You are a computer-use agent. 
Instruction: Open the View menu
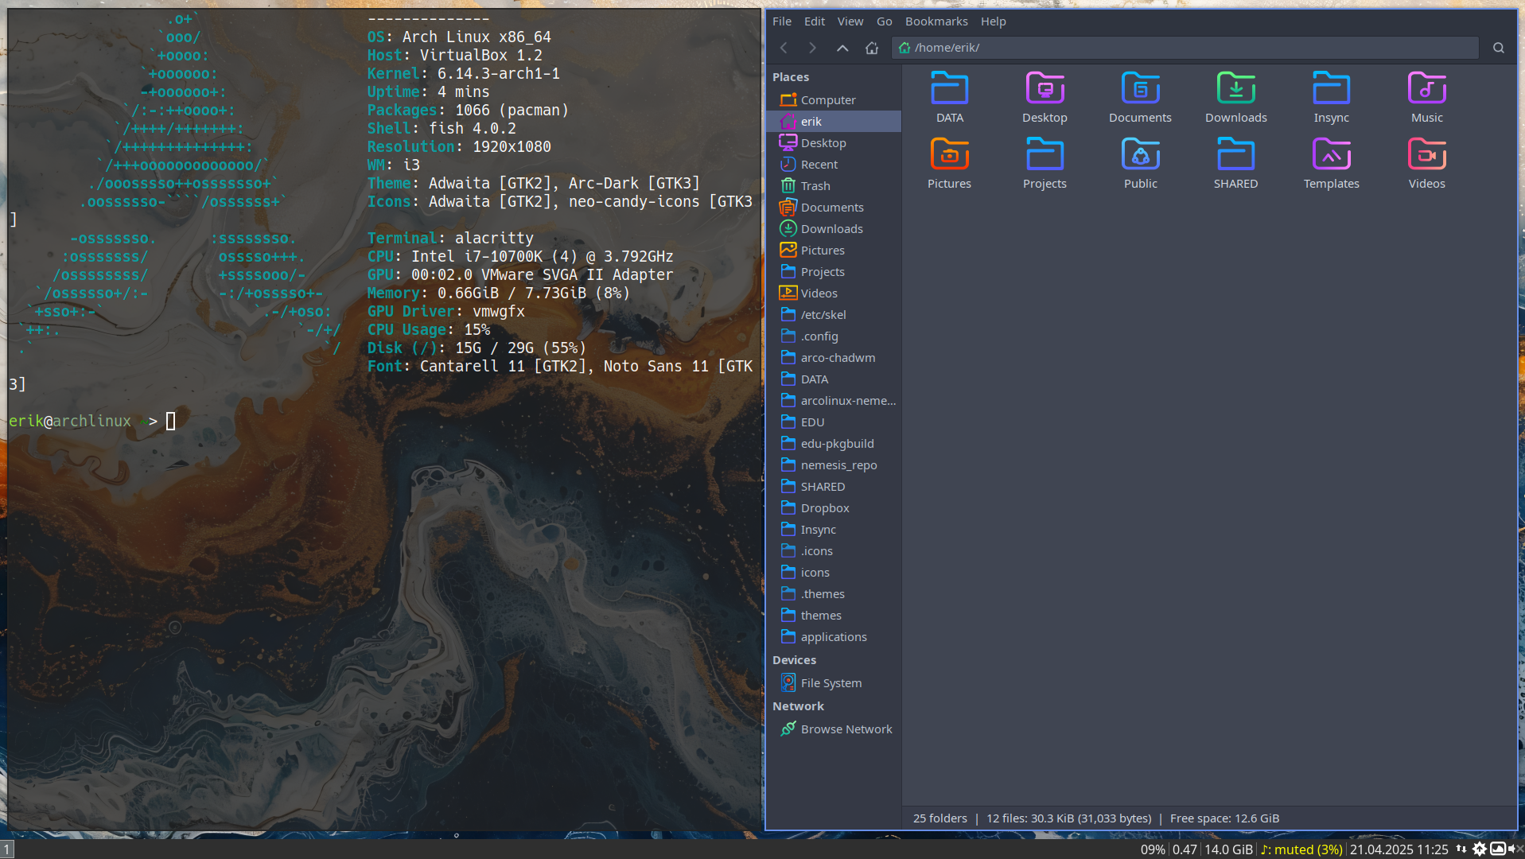(x=850, y=21)
